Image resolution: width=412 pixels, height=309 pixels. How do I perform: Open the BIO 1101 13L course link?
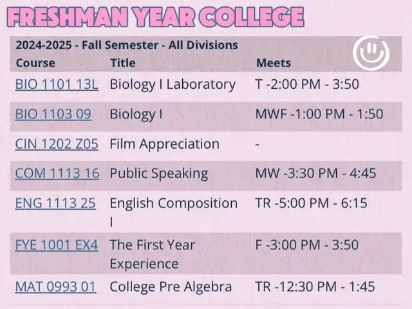click(x=57, y=84)
